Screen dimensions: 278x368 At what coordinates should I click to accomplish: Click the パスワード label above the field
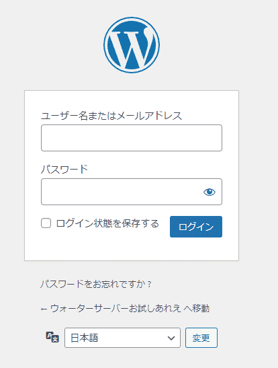click(x=64, y=170)
